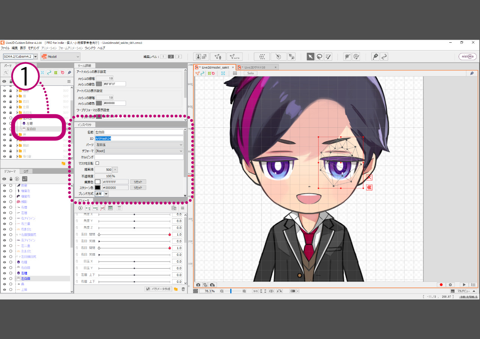Toggle the lock circle for 顔影
480x339 pixels.
coord(11,202)
